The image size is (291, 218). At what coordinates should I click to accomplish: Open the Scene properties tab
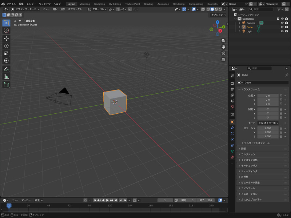pyautogui.click(x=232, y=101)
